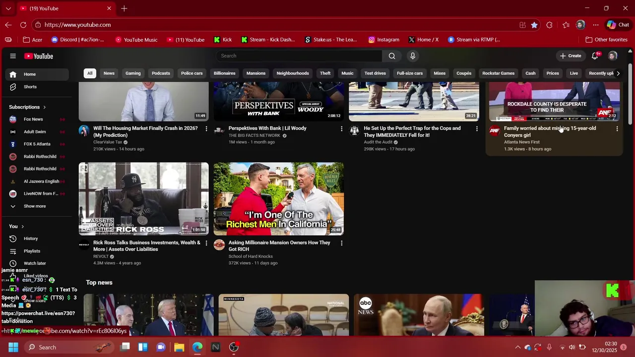Play the Rick Ross interview thumbnail
The image size is (635, 357).
(x=144, y=199)
